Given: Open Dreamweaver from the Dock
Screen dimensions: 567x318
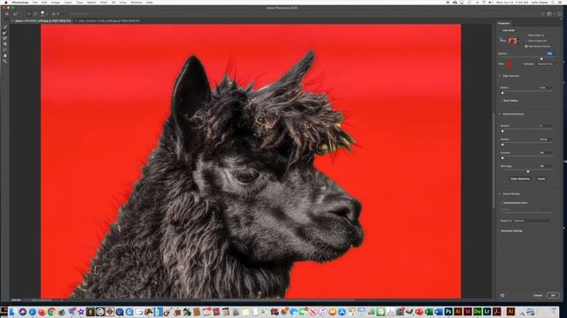Looking at the screenshot, I should (478, 312).
